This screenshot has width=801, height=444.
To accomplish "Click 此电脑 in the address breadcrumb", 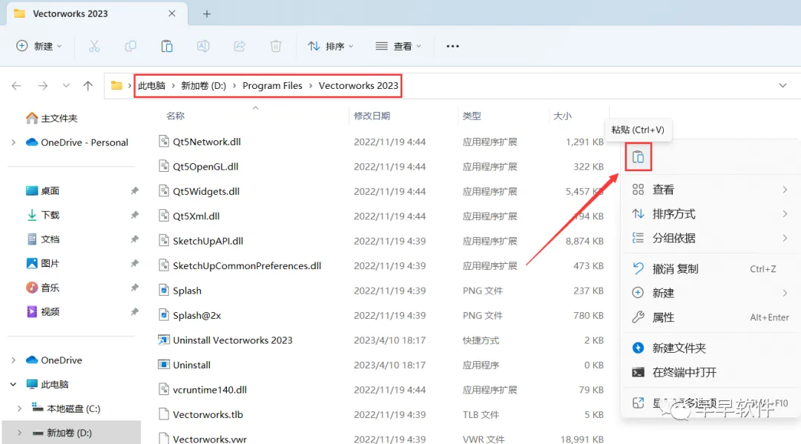I will pos(152,86).
